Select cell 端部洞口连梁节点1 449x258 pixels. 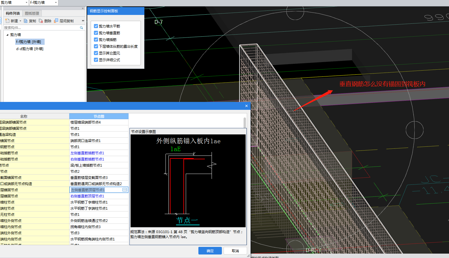99,141
